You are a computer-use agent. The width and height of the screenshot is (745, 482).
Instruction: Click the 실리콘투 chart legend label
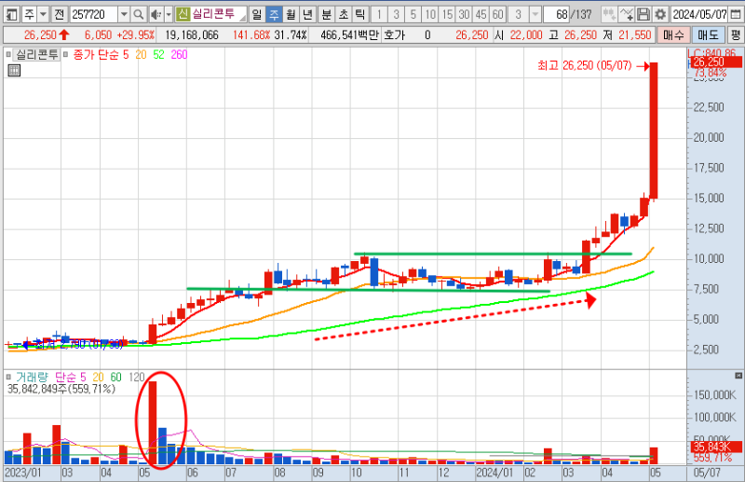(x=37, y=55)
